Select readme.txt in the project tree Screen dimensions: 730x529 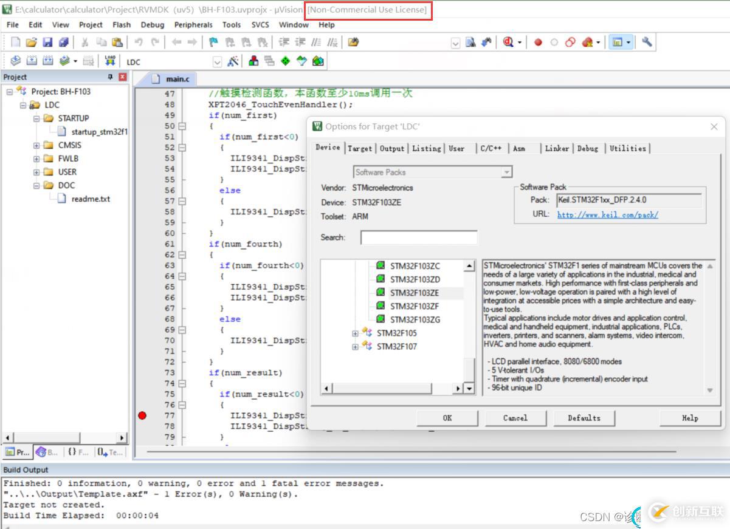pyautogui.click(x=91, y=199)
